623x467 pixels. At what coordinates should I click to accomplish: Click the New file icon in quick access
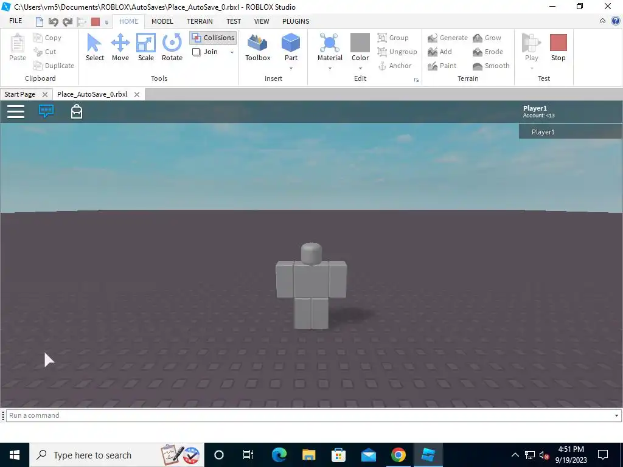40,22
